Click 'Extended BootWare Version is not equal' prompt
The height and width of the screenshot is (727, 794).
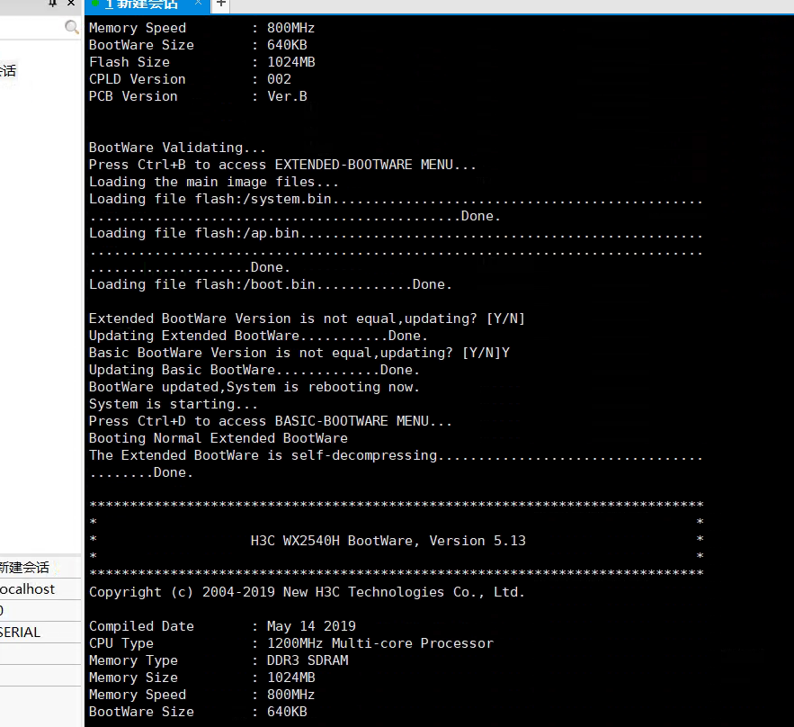tap(307, 319)
